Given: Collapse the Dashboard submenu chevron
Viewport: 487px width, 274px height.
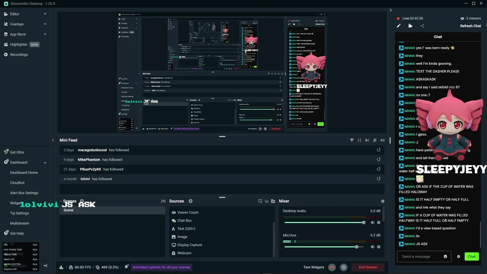Looking at the screenshot, I should 45,162.
